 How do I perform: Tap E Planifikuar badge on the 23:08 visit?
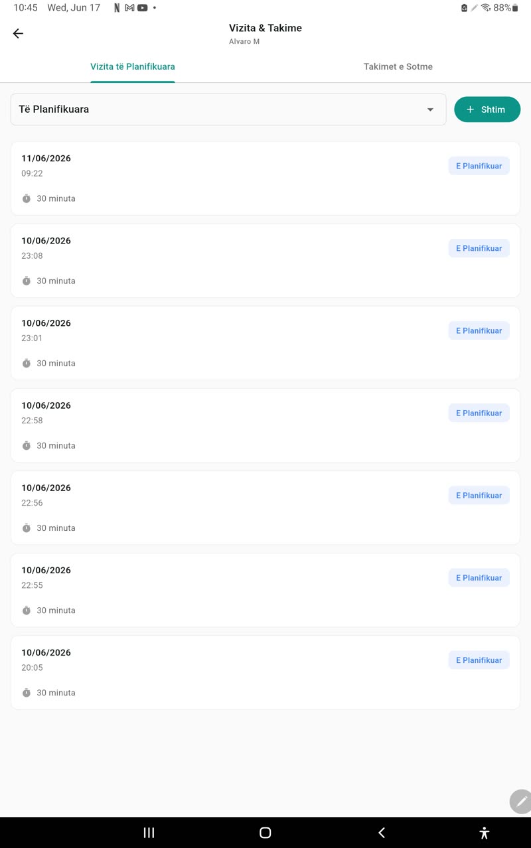(479, 248)
